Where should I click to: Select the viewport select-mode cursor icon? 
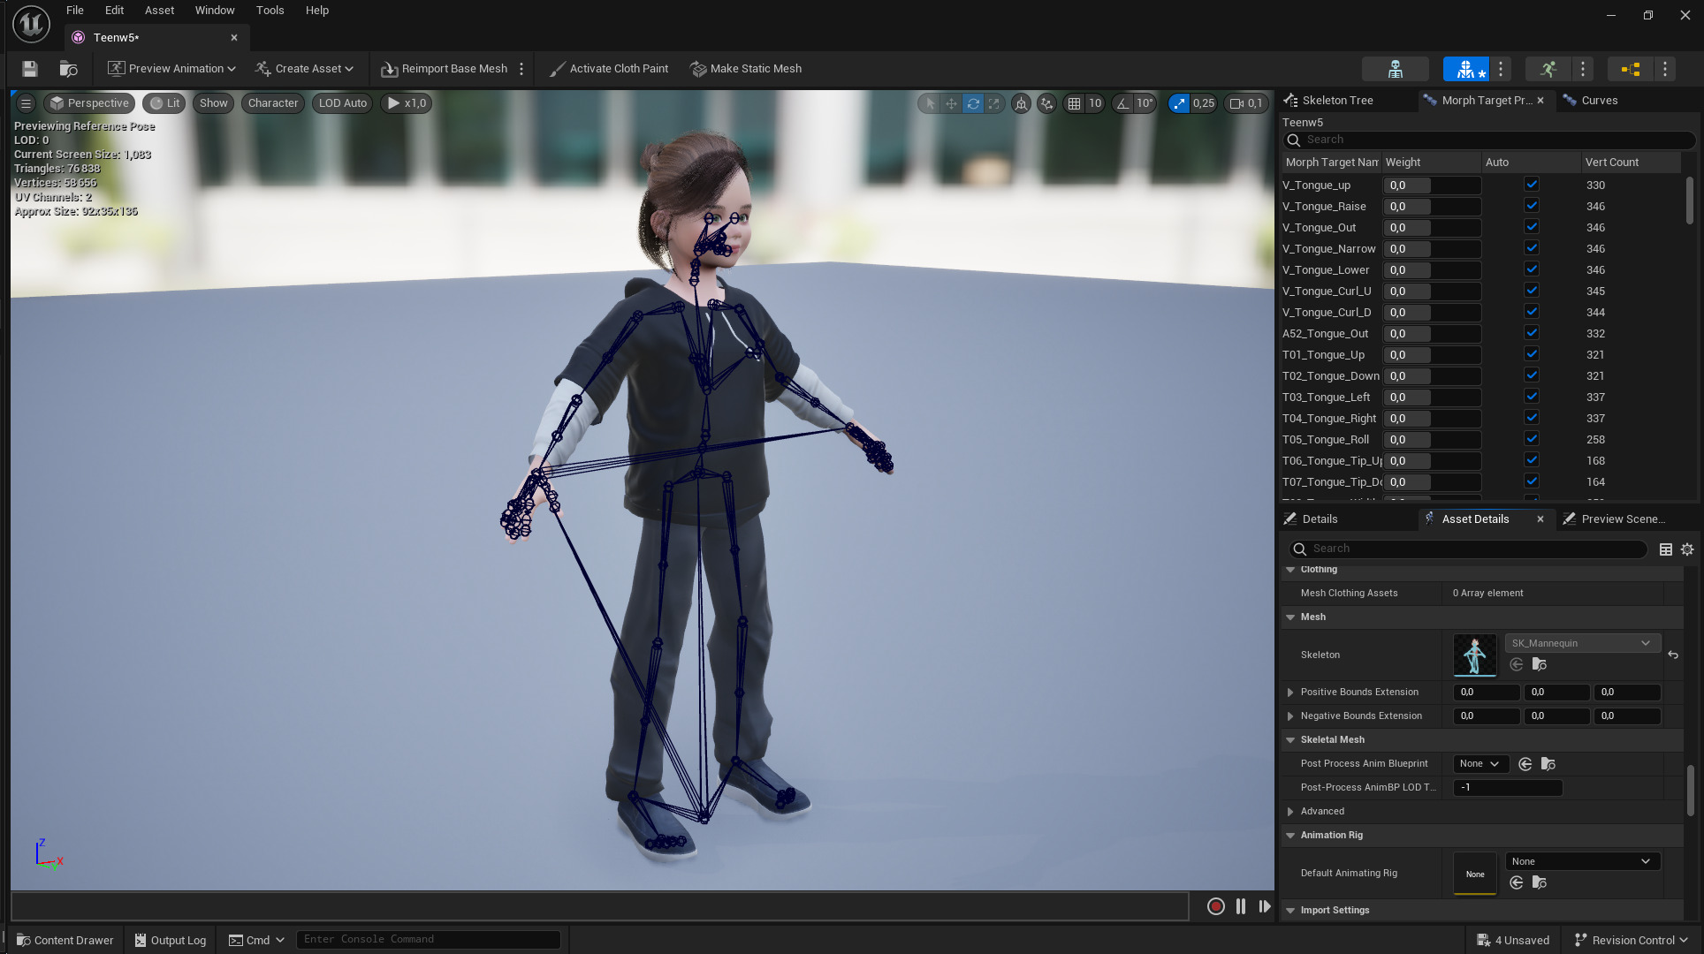click(x=930, y=103)
